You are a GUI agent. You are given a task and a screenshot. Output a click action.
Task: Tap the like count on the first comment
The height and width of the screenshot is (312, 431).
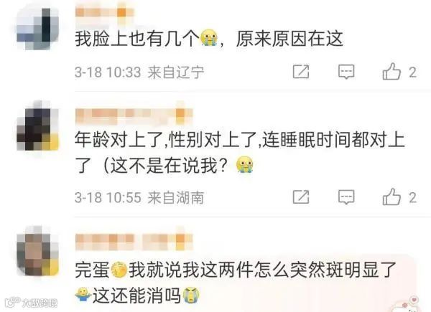pyautogui.click(x=412, y=72)
